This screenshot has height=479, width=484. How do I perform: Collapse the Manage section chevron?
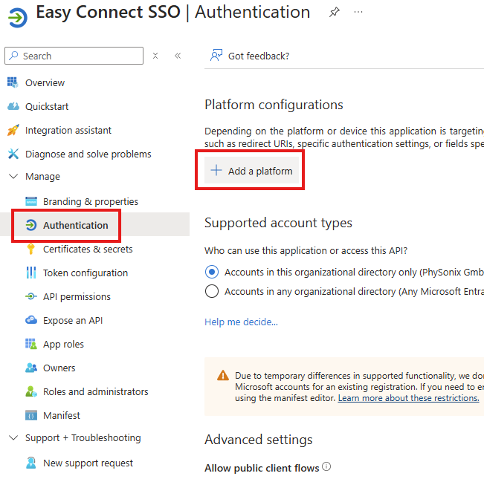[x=13, y=176]
